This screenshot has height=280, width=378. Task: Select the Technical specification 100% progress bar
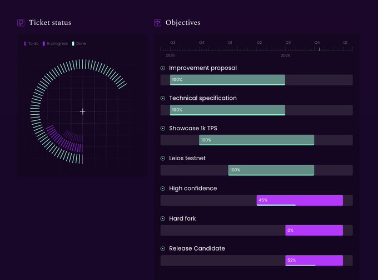tap(227, 110)
